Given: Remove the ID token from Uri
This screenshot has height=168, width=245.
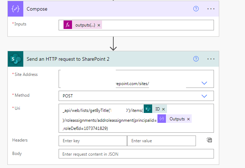Looking at the screenshot, I should click(x=163, y=109).
